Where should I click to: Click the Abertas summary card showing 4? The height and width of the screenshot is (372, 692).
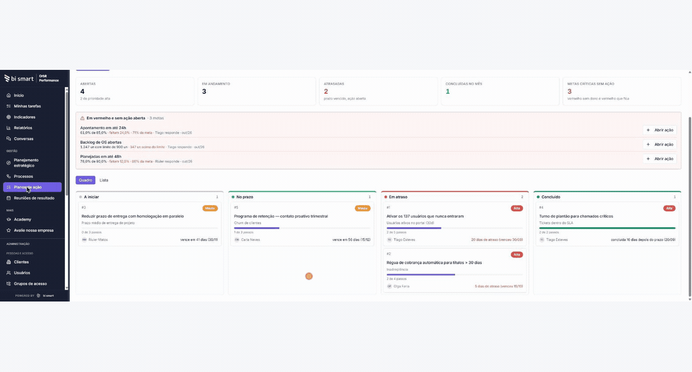(135, 91)
